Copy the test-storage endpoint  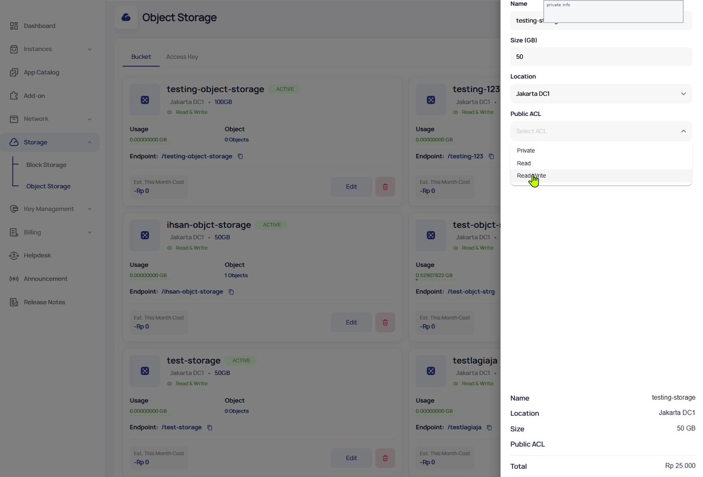coord(210,428)
